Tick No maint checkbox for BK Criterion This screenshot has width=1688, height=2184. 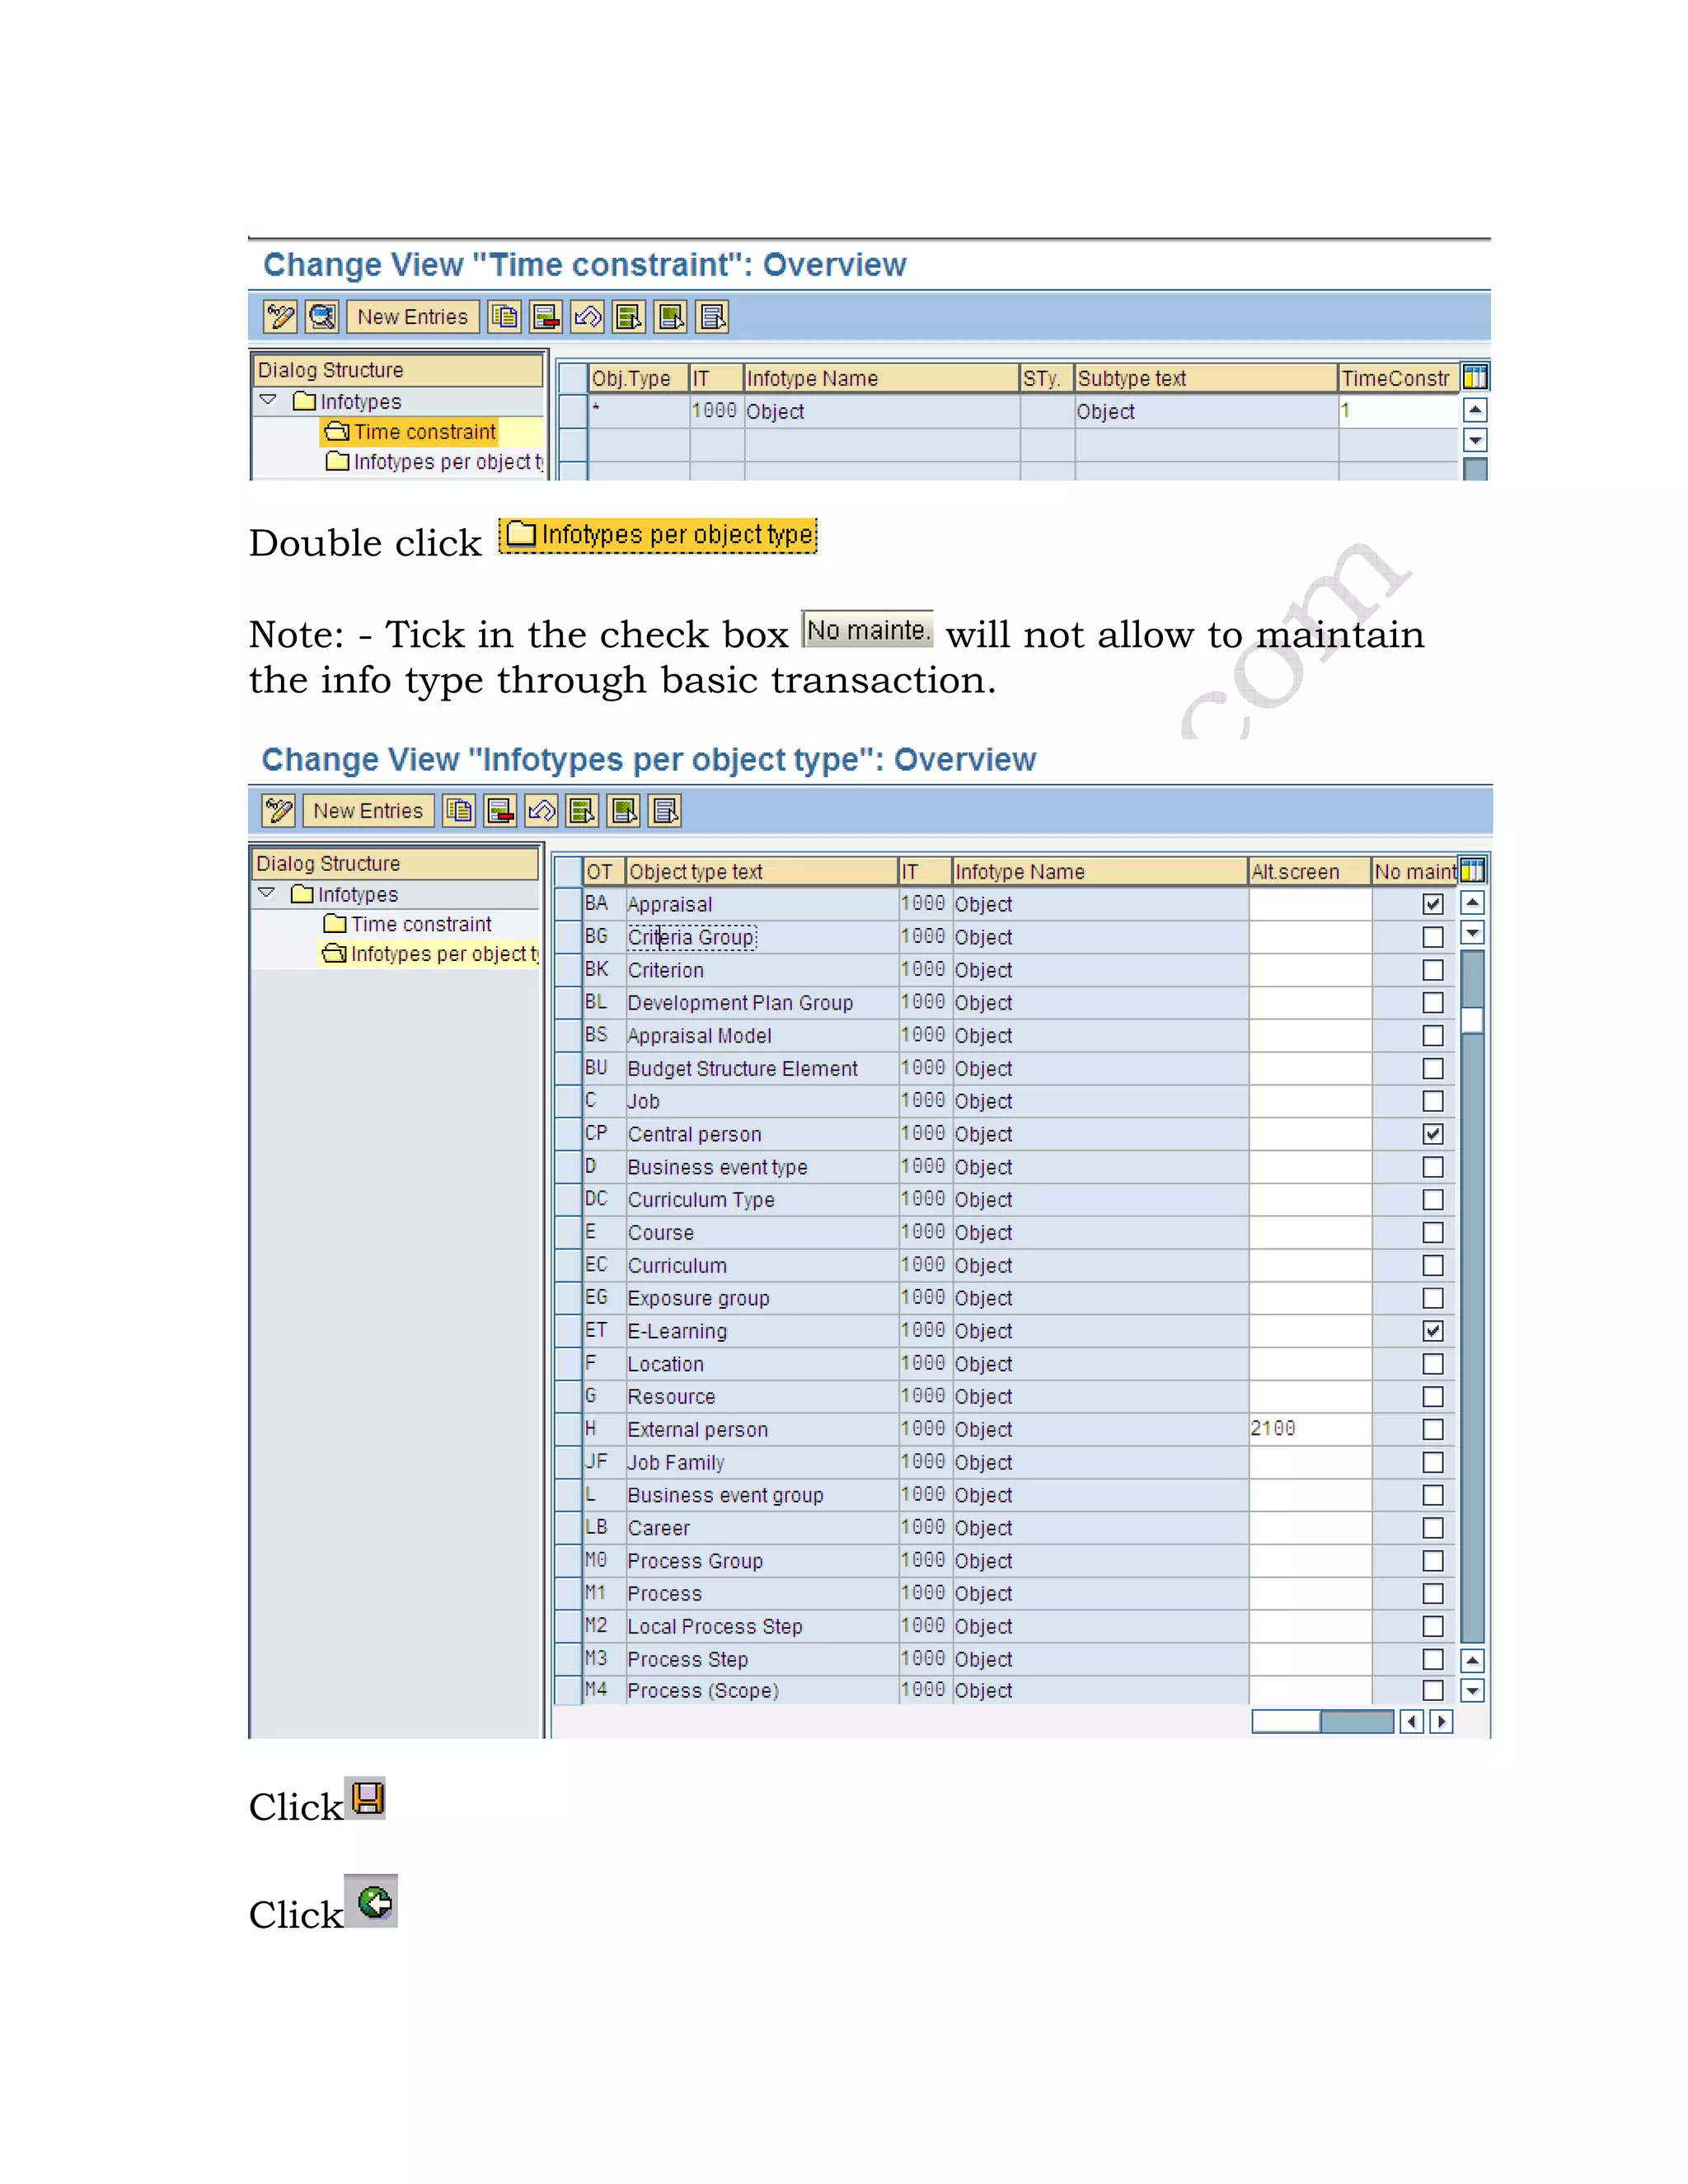tap(1433, 970)
